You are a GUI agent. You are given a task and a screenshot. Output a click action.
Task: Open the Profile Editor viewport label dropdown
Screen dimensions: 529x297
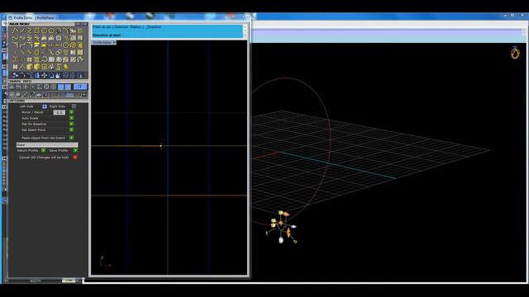[x=115, y=43]
